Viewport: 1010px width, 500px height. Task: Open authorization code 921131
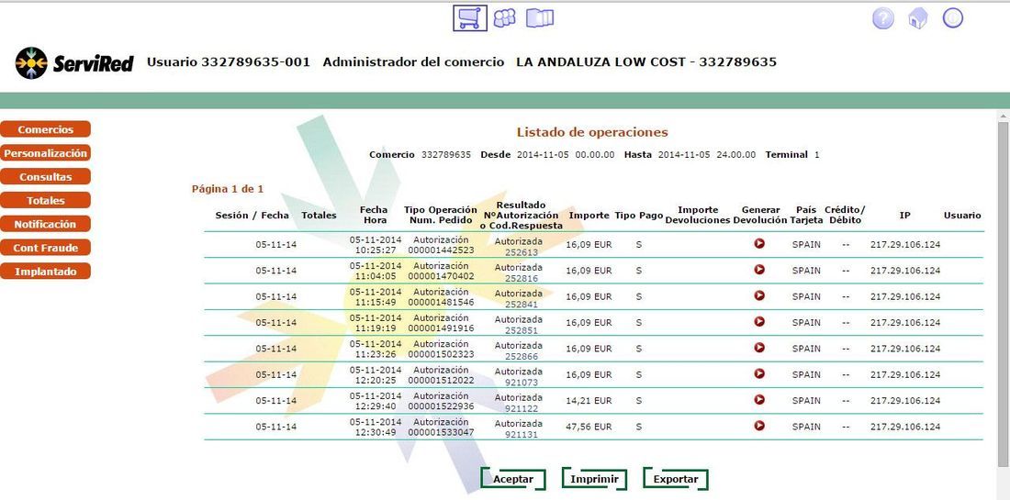[522, 434]
